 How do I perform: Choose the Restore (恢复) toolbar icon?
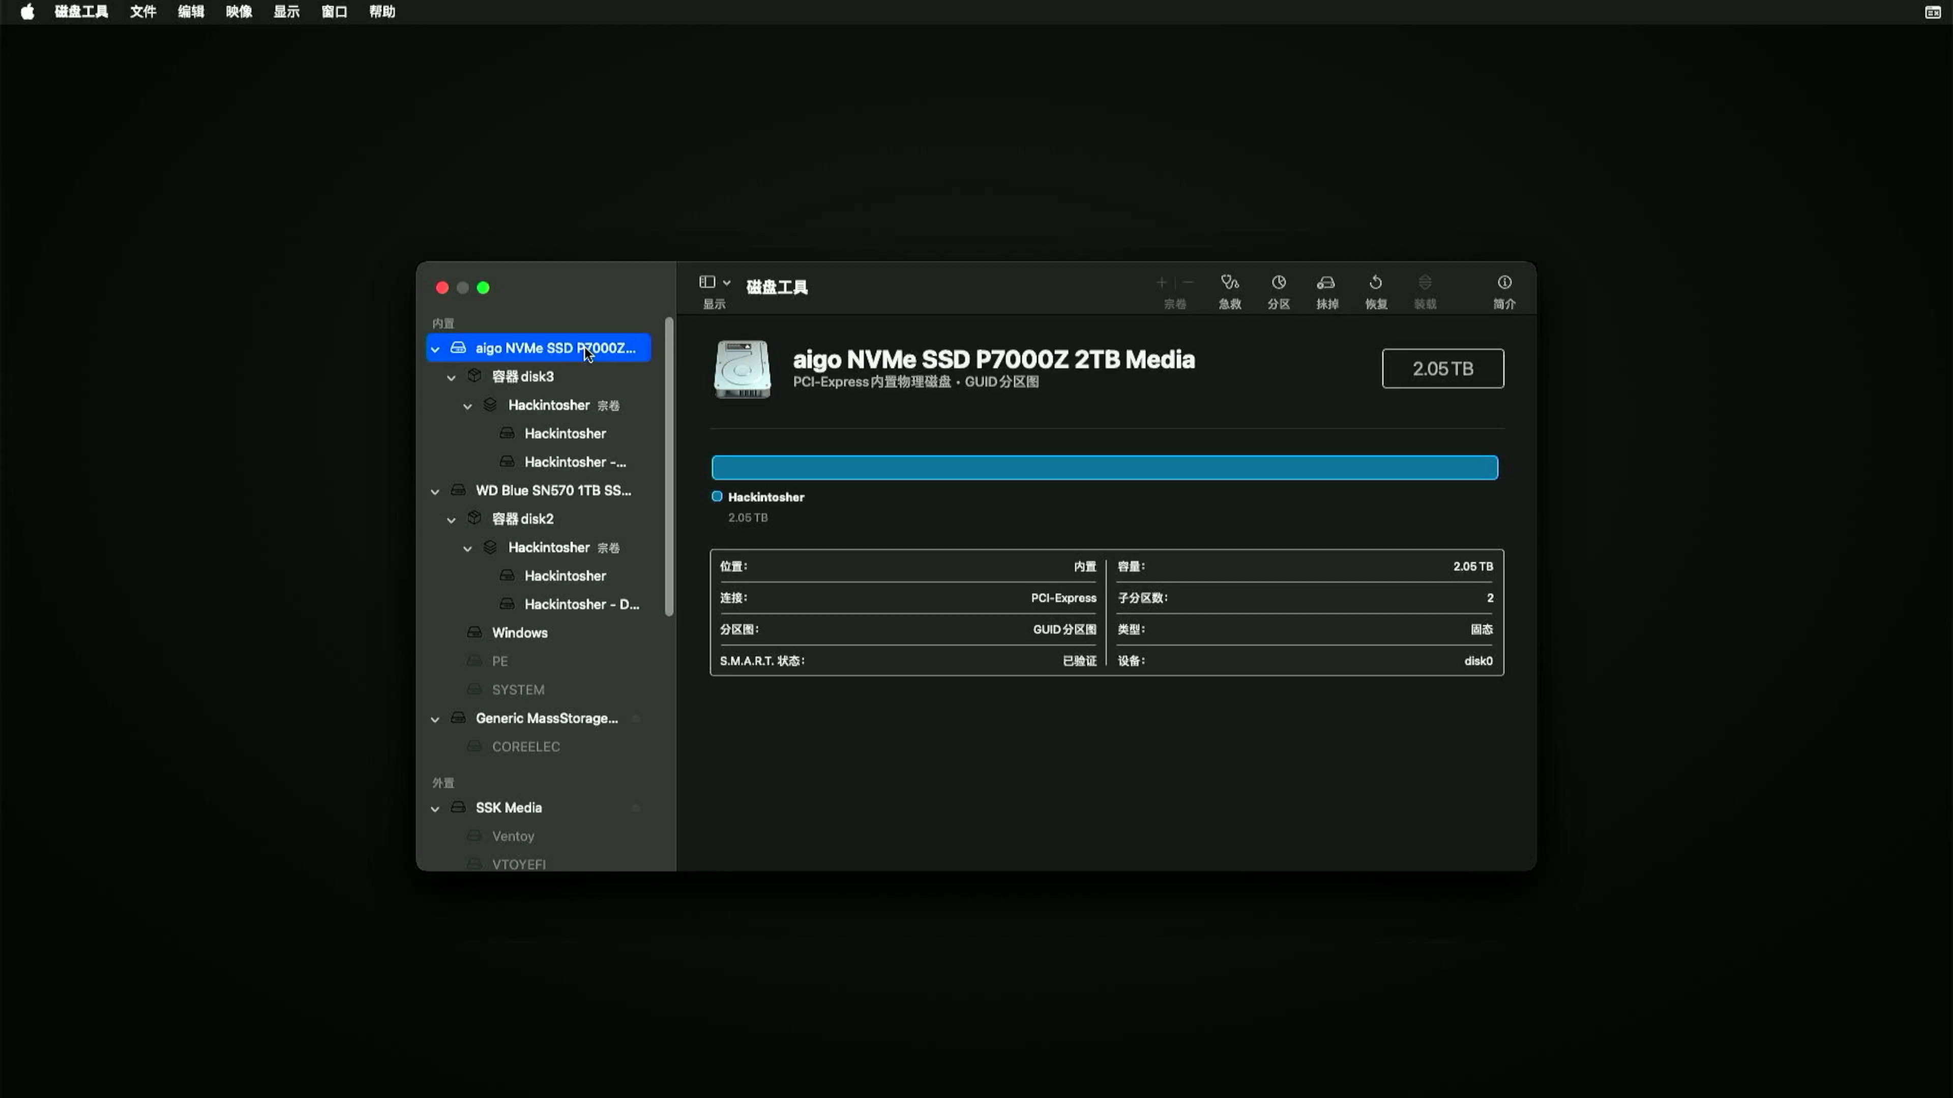pos(1375,291)
